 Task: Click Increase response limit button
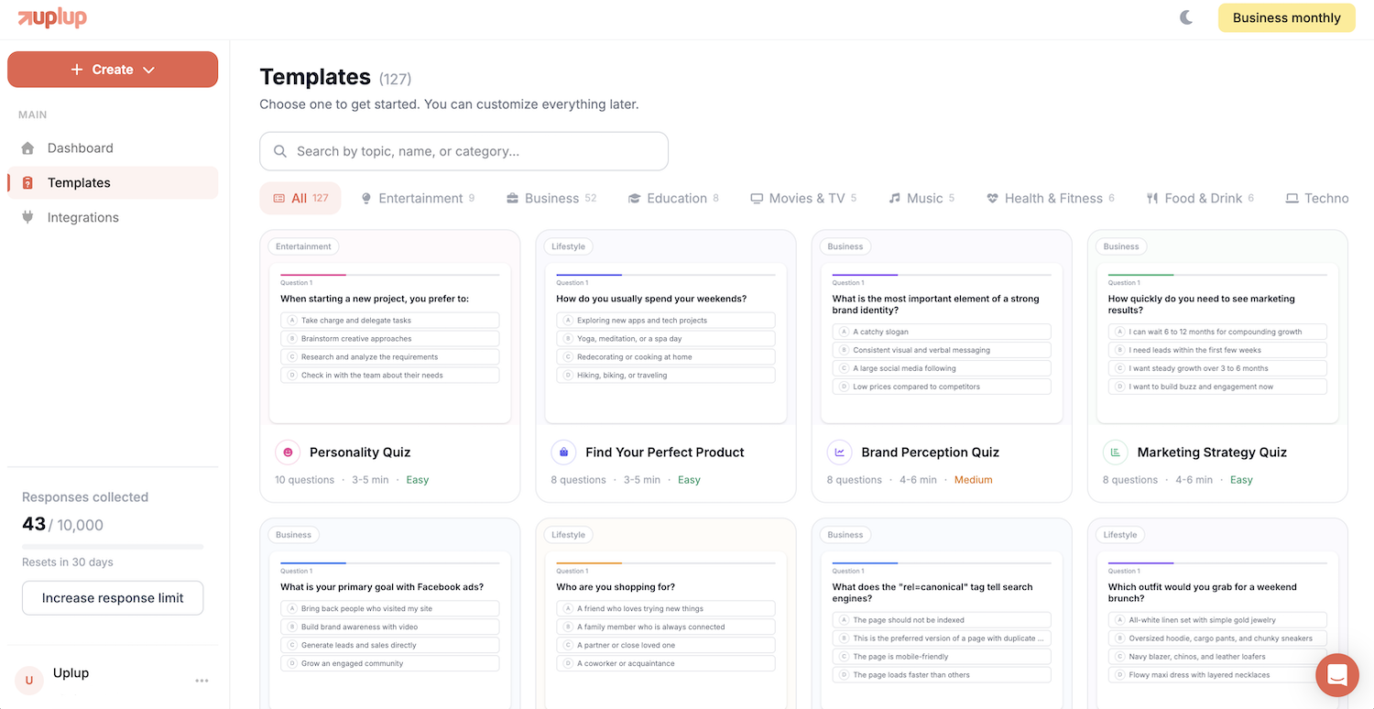click(x=113, y=598)
